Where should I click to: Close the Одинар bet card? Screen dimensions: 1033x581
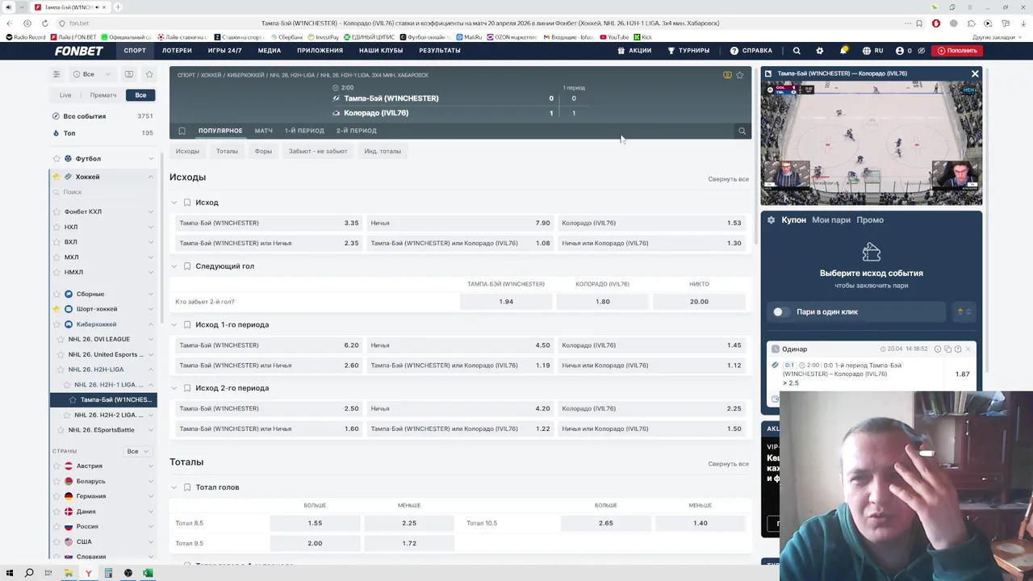tap(968, 349)
